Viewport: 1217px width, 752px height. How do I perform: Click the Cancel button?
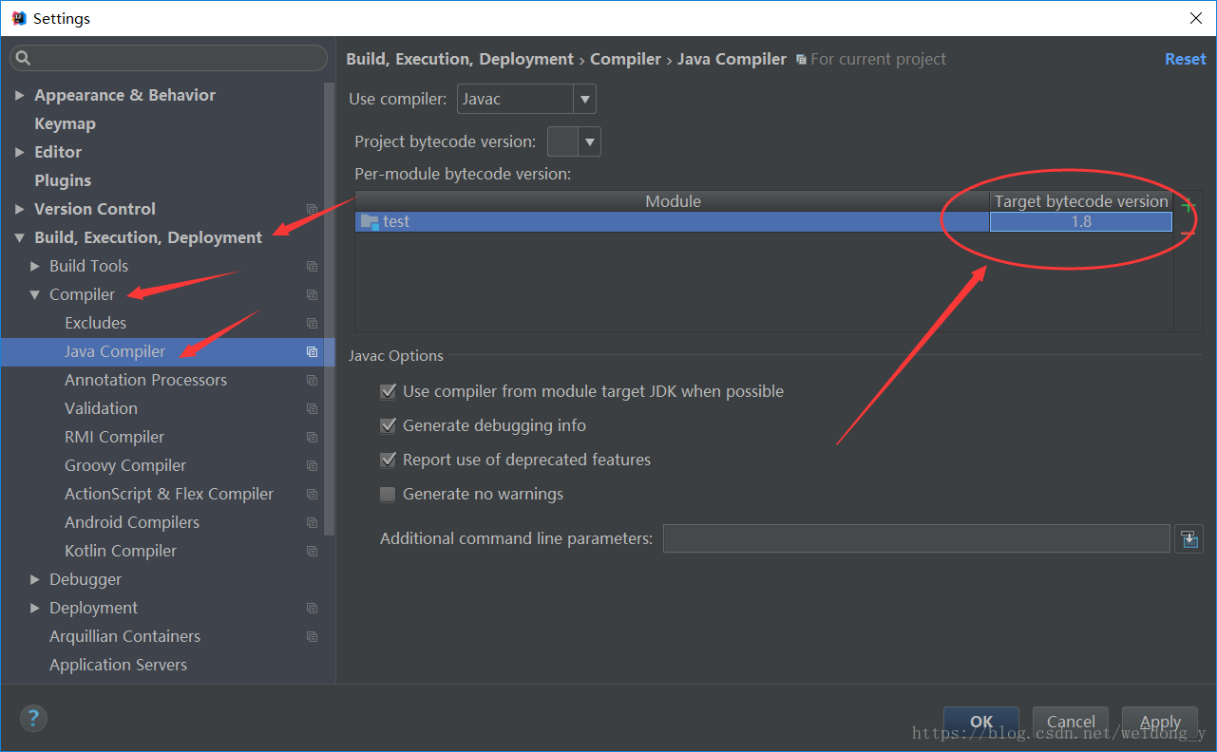click(x=1071, y=722)
